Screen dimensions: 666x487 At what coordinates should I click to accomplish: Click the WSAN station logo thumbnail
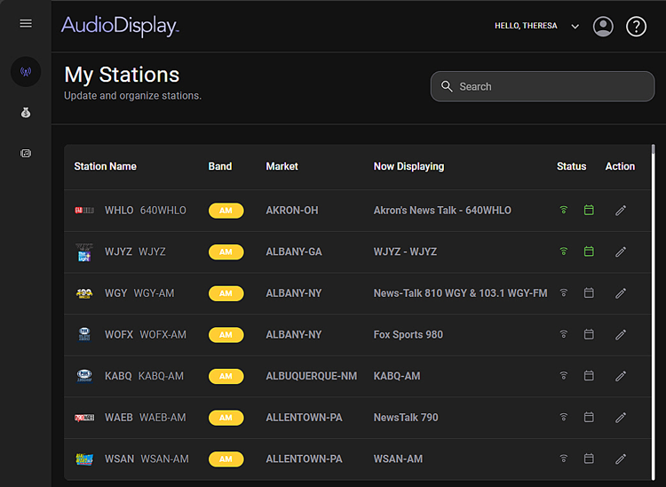pos(84,459)
